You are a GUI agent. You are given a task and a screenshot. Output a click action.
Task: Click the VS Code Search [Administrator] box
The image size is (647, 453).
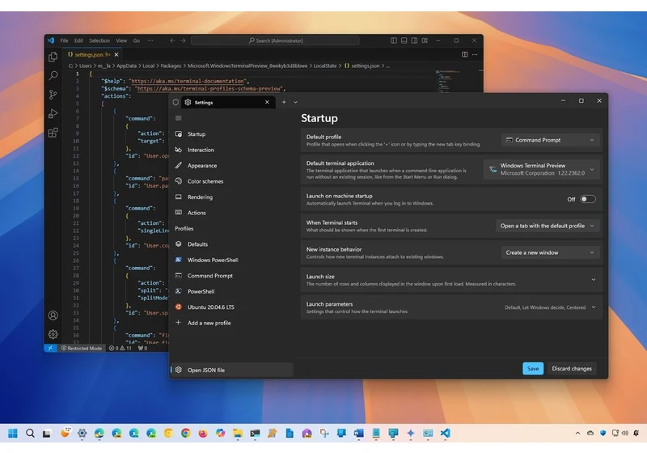(x=275, y=40)
